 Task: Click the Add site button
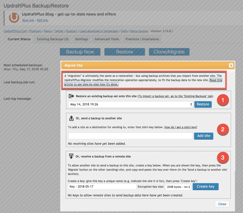pos(204,136)
